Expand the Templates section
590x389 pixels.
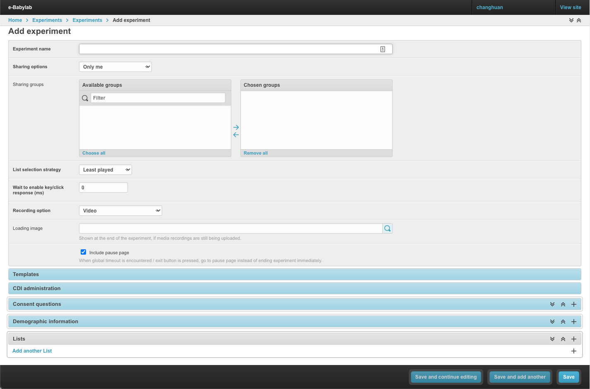click(x=295, y=274)
